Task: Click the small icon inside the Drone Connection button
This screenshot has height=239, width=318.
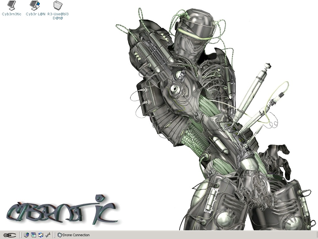Action: (x=60, y=235)
